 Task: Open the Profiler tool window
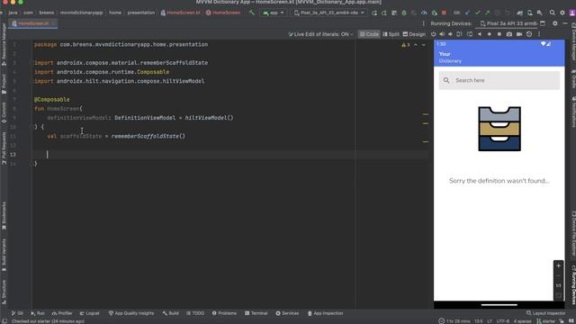pyautogui.click(x=62, y=313)
